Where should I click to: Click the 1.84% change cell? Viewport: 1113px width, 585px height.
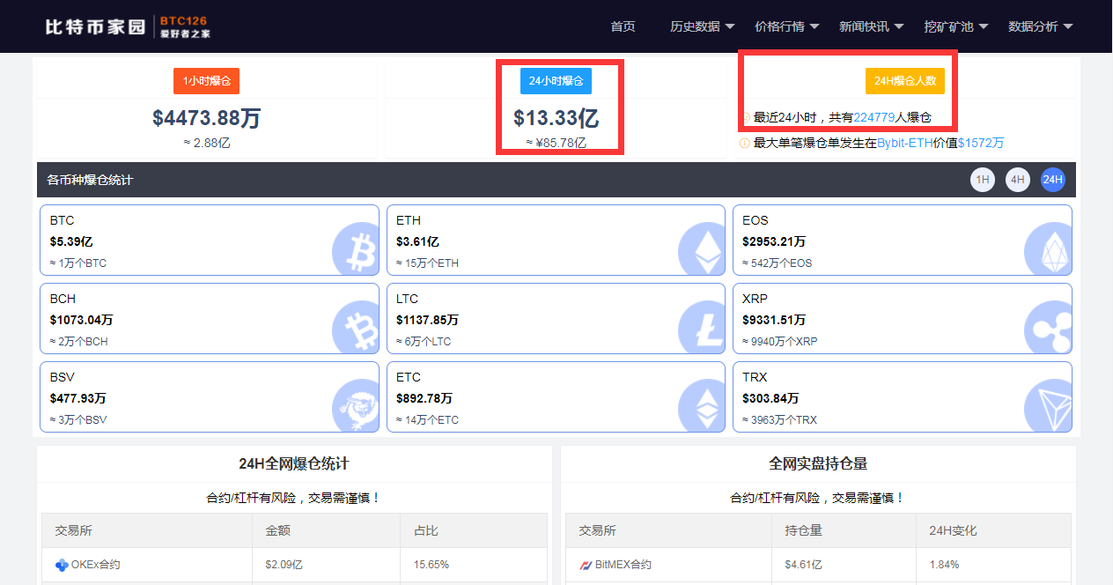coord(944,565)
